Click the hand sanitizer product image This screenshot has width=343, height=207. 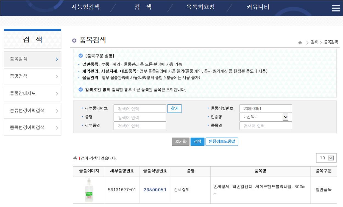(x=89, y=190)
